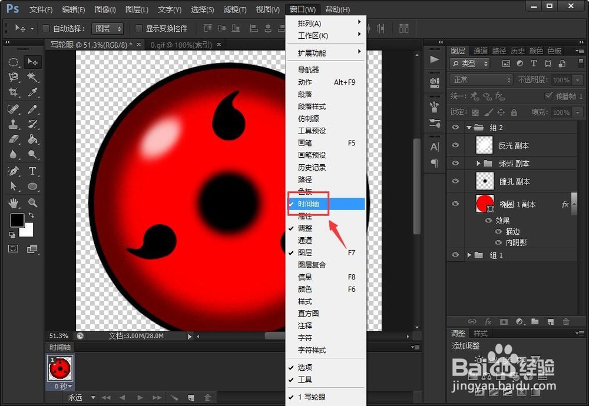589x406 pixels.
Task: Open the 排列(A) submenu
Action: click(x=326, y=24)
